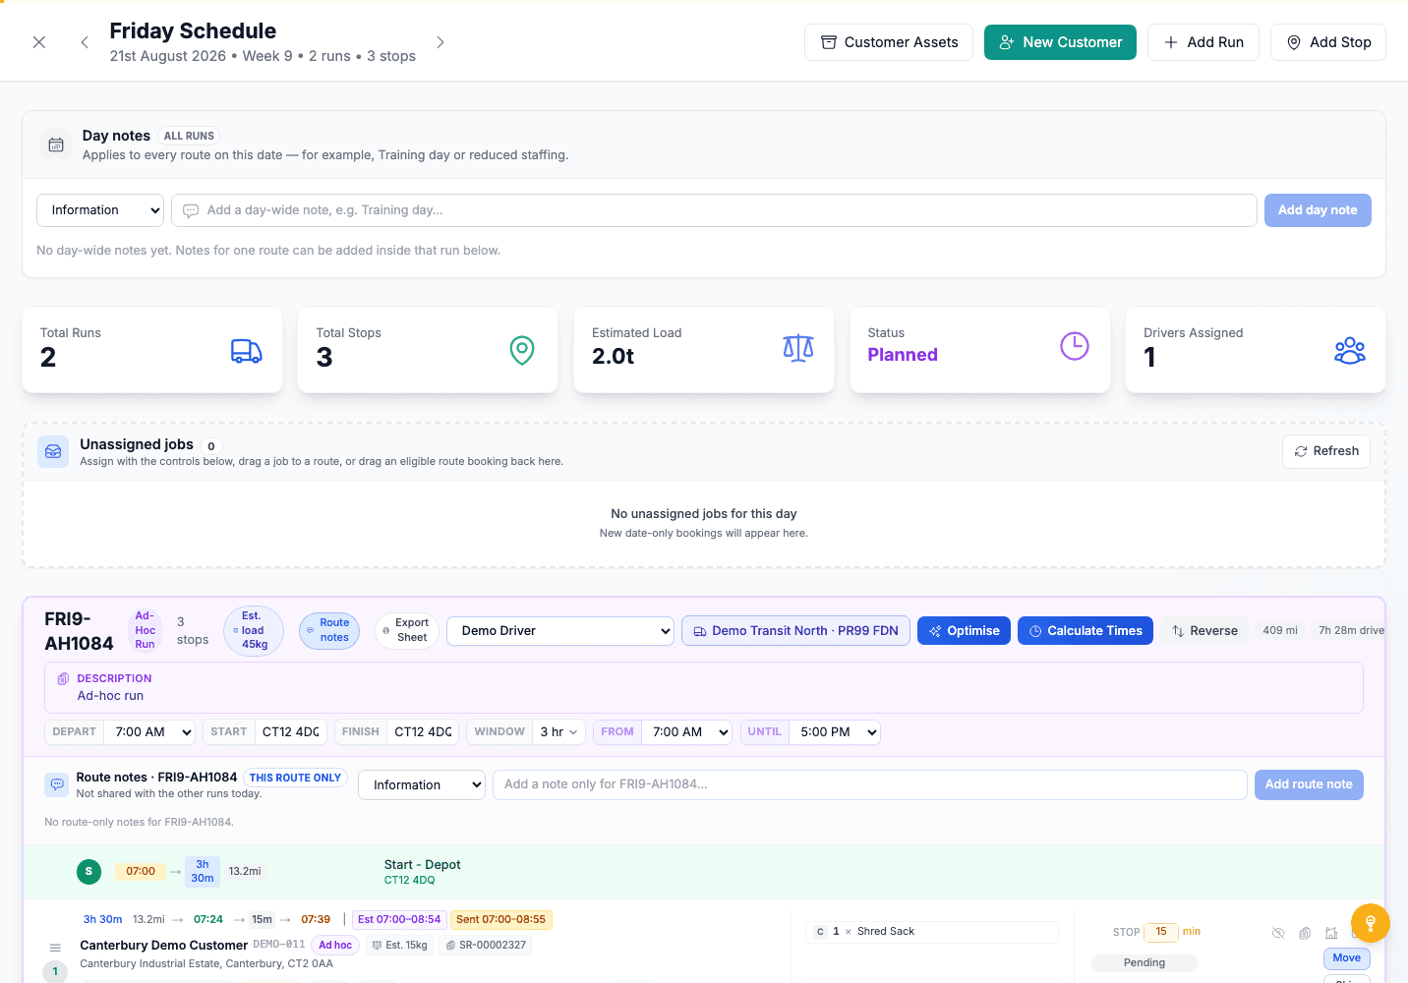
Task: Click the Drivers Assigned people icon
Action: (x=1350, y=350)
